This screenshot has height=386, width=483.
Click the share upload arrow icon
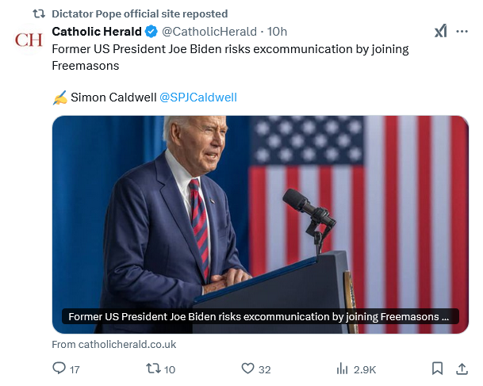click(x=462, y=369)
